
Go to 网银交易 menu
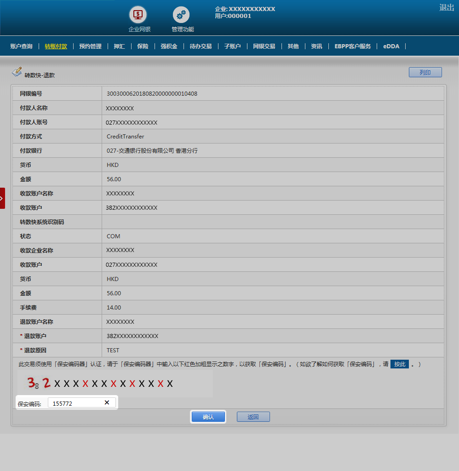coord(264,46)
